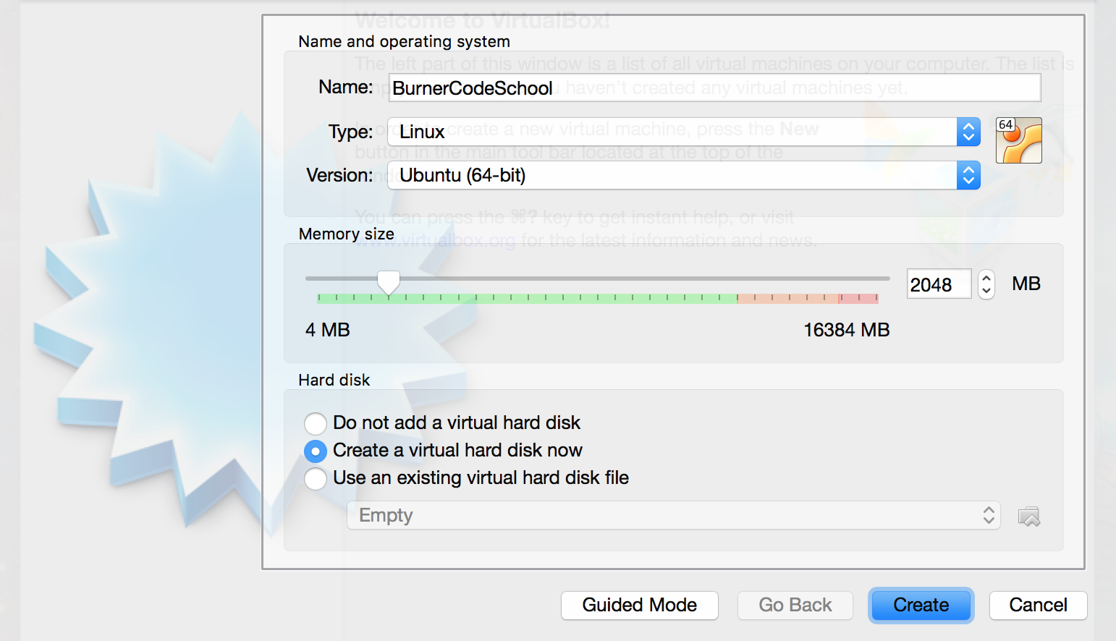Click the Create button

tap(921, 606)
